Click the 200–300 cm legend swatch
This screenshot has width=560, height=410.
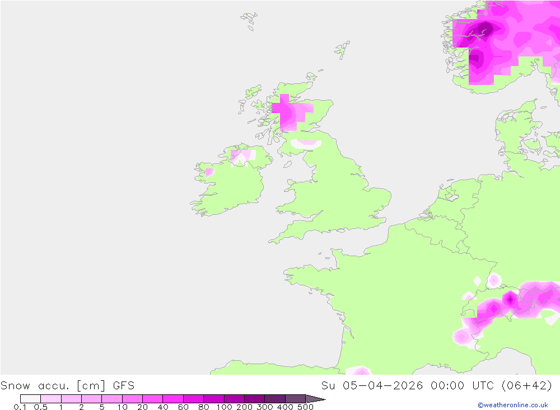click(255, 399)
